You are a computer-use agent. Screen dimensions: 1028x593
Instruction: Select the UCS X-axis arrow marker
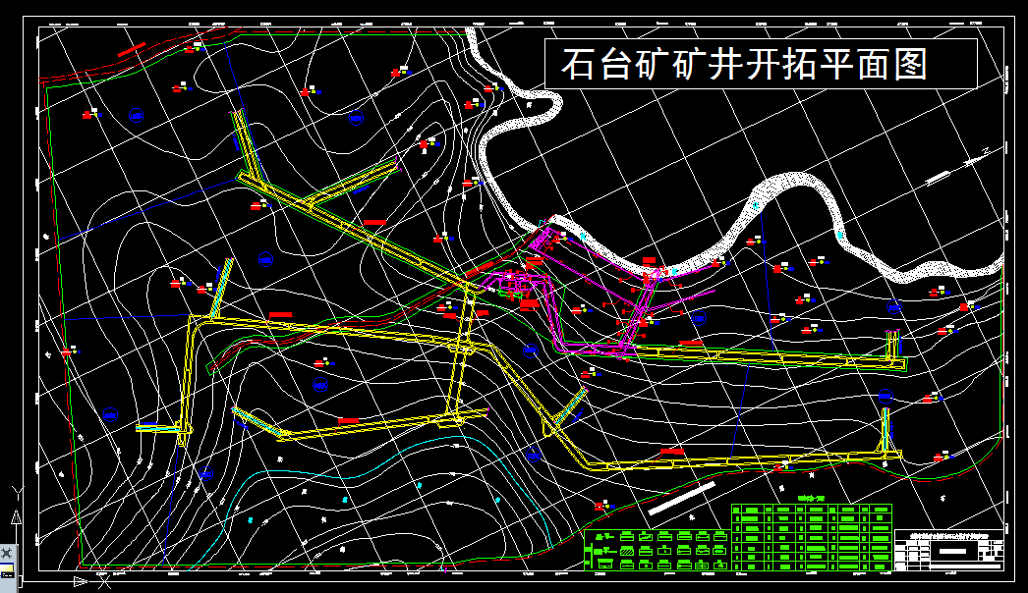(x=81, y=582)
